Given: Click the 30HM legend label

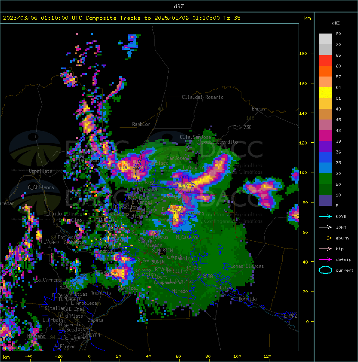Looking at the screenshot, I should (x=341, y=227).
